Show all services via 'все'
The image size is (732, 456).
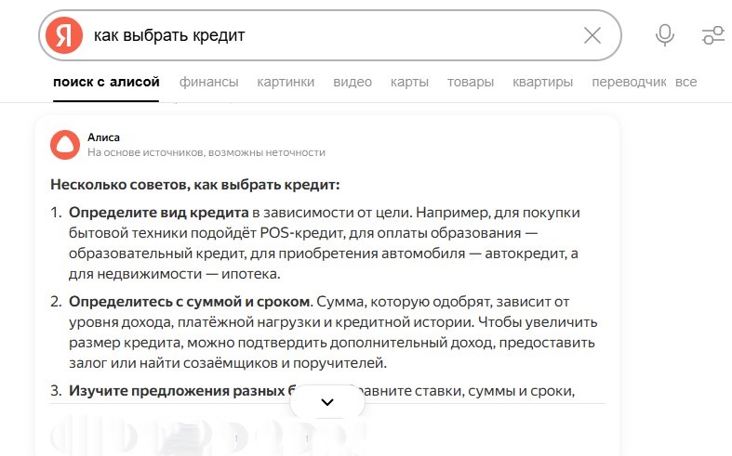tap(685, 82)
